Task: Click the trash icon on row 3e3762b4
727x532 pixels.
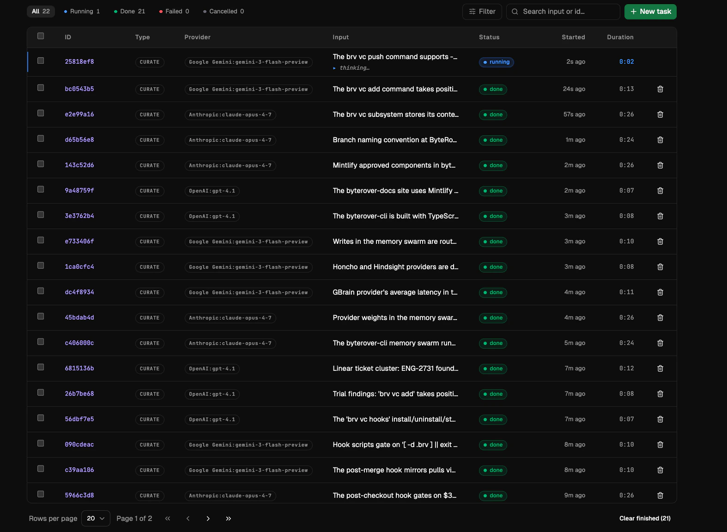Action: pyautogui.click(x=660, y=216)
